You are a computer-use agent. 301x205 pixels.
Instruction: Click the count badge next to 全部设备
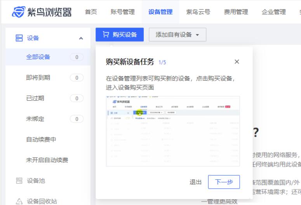point(77,57)
